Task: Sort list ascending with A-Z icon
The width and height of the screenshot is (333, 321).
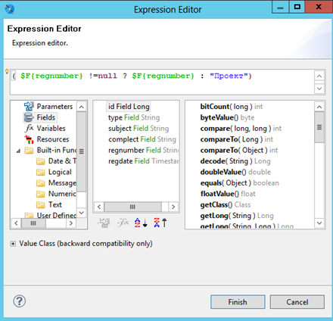Action: 141,223
